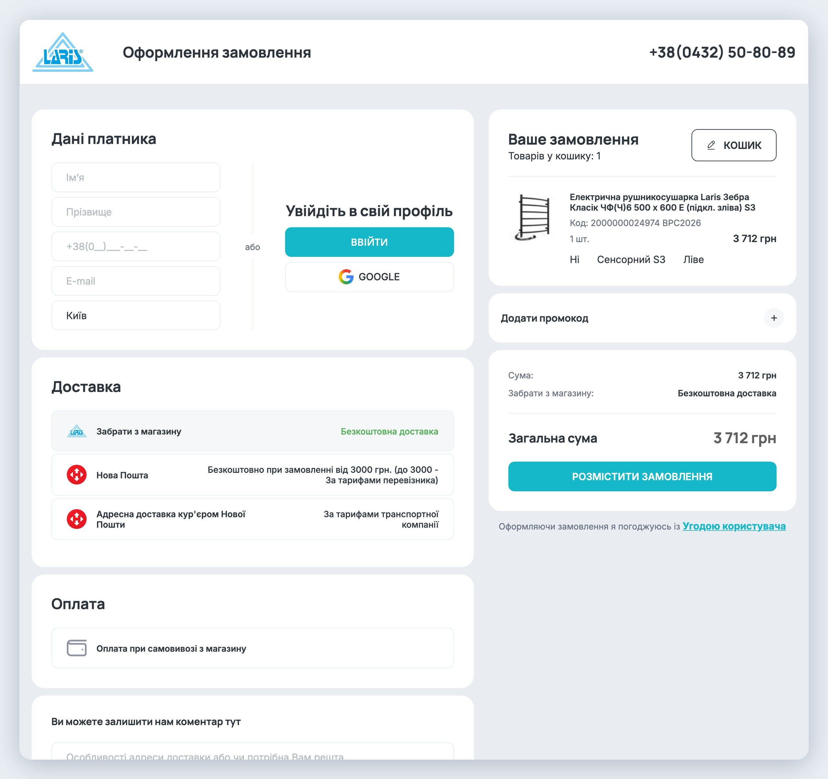The width and height of the screenshot is (828, 779).
Task: Select Оплата при самовивозі з магазину
Action: pyautogui.click(x=252, y=648)
